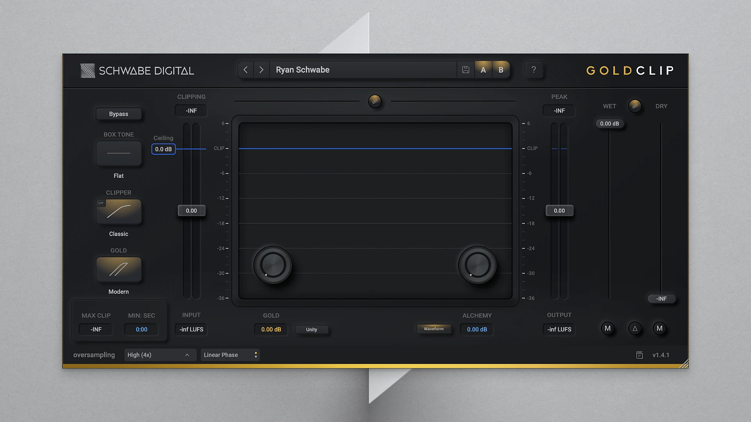Screen dimensions: 751x422
Task: Open the manual icon near version number
Action: pos(640,355)
